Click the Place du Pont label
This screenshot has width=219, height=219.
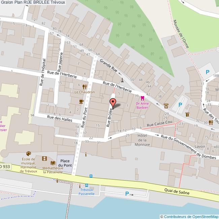(x=65, y=163)
